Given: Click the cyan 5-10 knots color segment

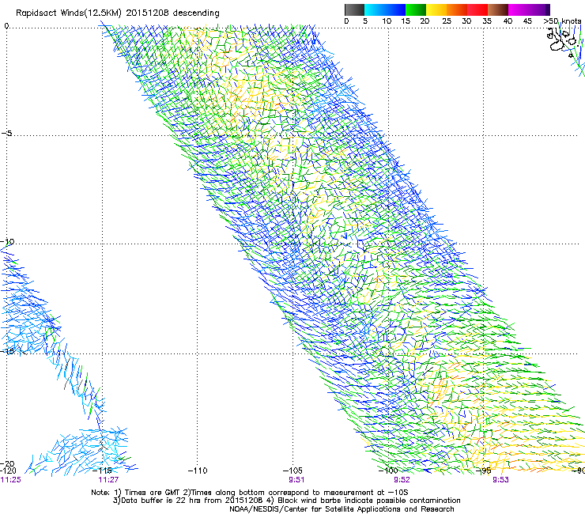Looking at the screenshot, I should pyautogui.click(x=375, y=9).
